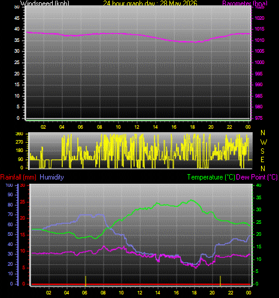Viewport: 279px width, 298px height.
Task: Select the Rainfall (mm) legend label
Action: [x=19, y=177]
